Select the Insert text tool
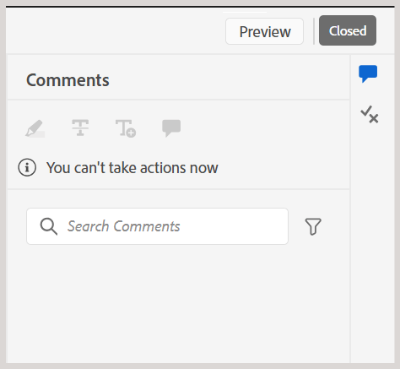Viewport: 400px width, 369px height. 126,128
